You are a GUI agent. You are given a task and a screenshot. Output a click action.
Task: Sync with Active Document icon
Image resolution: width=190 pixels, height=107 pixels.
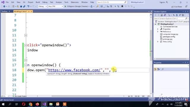click(x=174, y=15)
